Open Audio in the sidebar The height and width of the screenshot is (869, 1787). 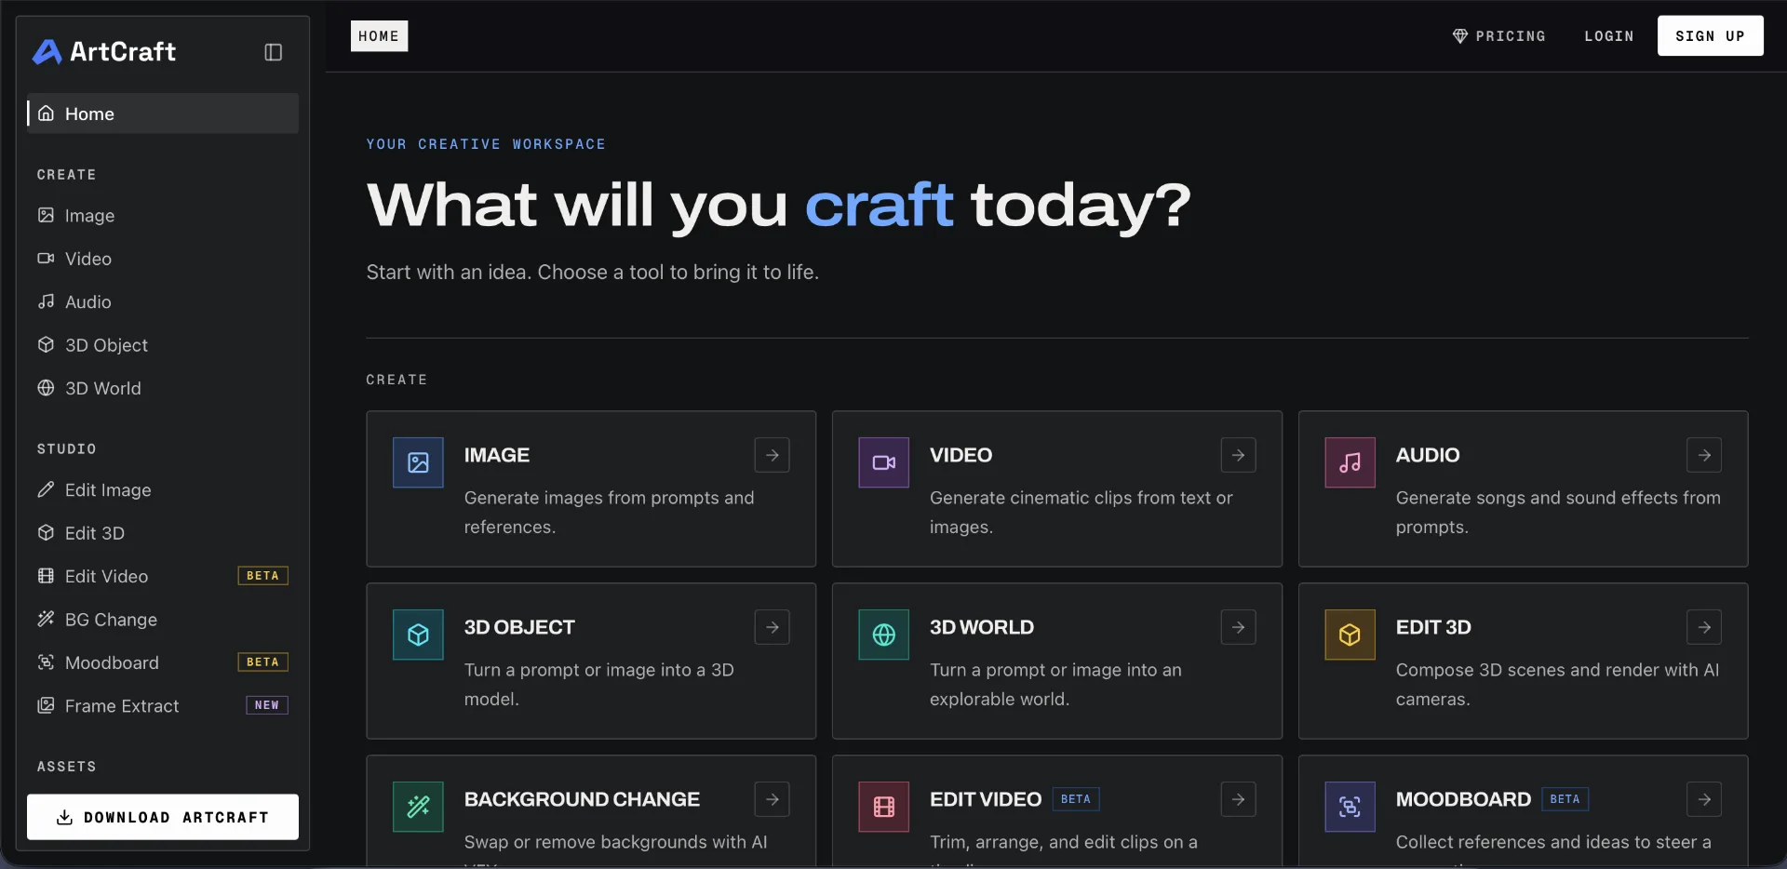[x=163, y=302]
